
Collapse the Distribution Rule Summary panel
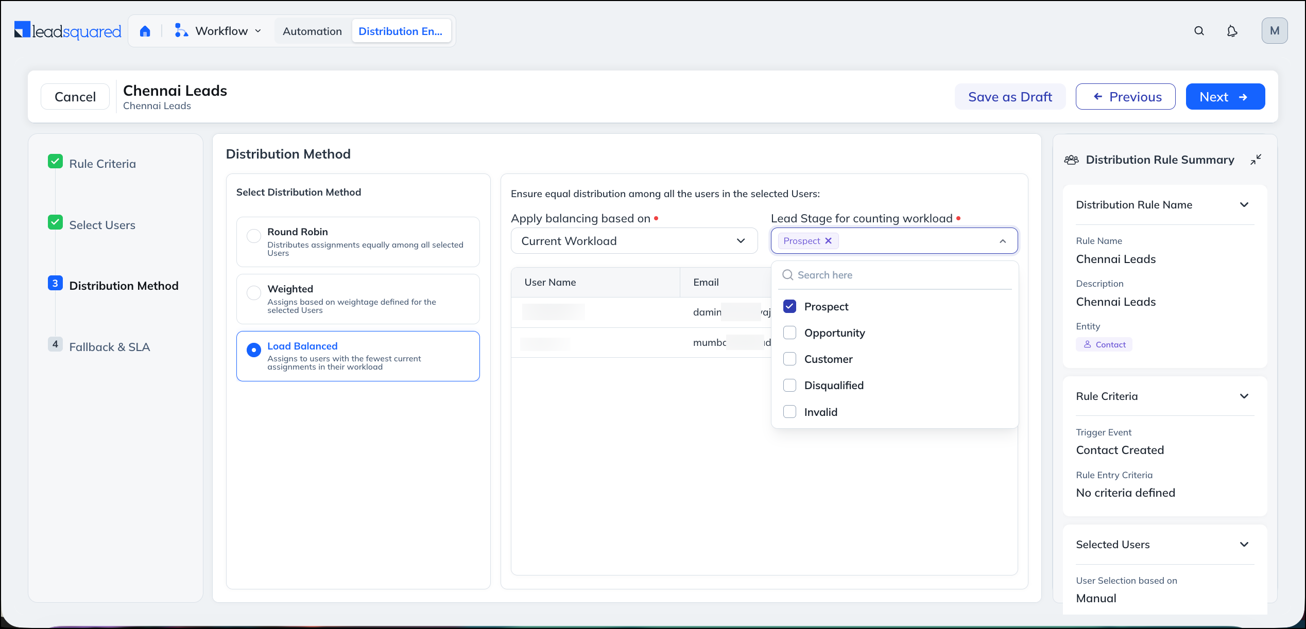click(x=1256, y=160)
